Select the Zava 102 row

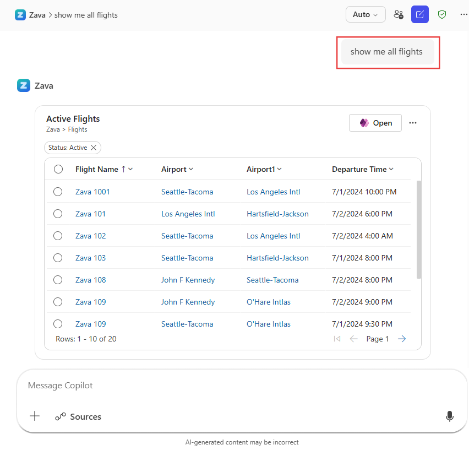(x=58, y=236)
